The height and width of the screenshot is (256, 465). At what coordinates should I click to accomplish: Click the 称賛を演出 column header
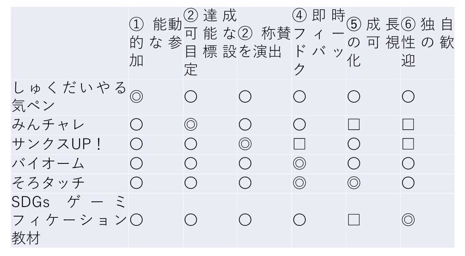264,43
